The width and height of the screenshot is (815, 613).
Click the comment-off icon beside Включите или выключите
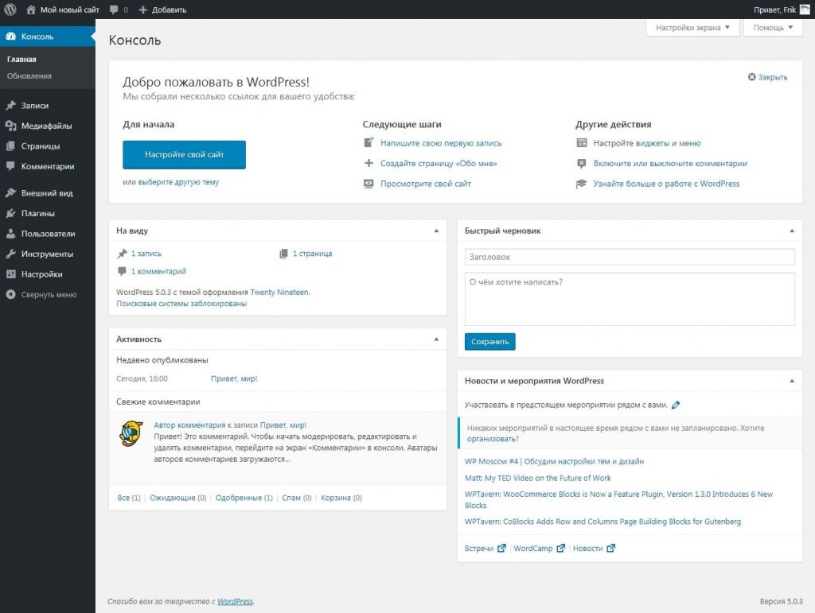582,164
